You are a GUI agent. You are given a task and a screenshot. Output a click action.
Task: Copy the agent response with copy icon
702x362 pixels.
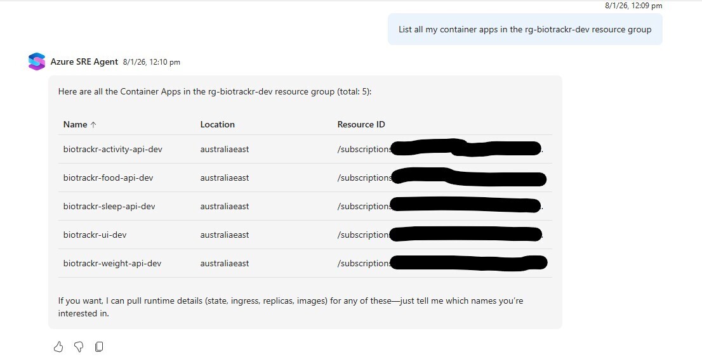pos(99,346)
